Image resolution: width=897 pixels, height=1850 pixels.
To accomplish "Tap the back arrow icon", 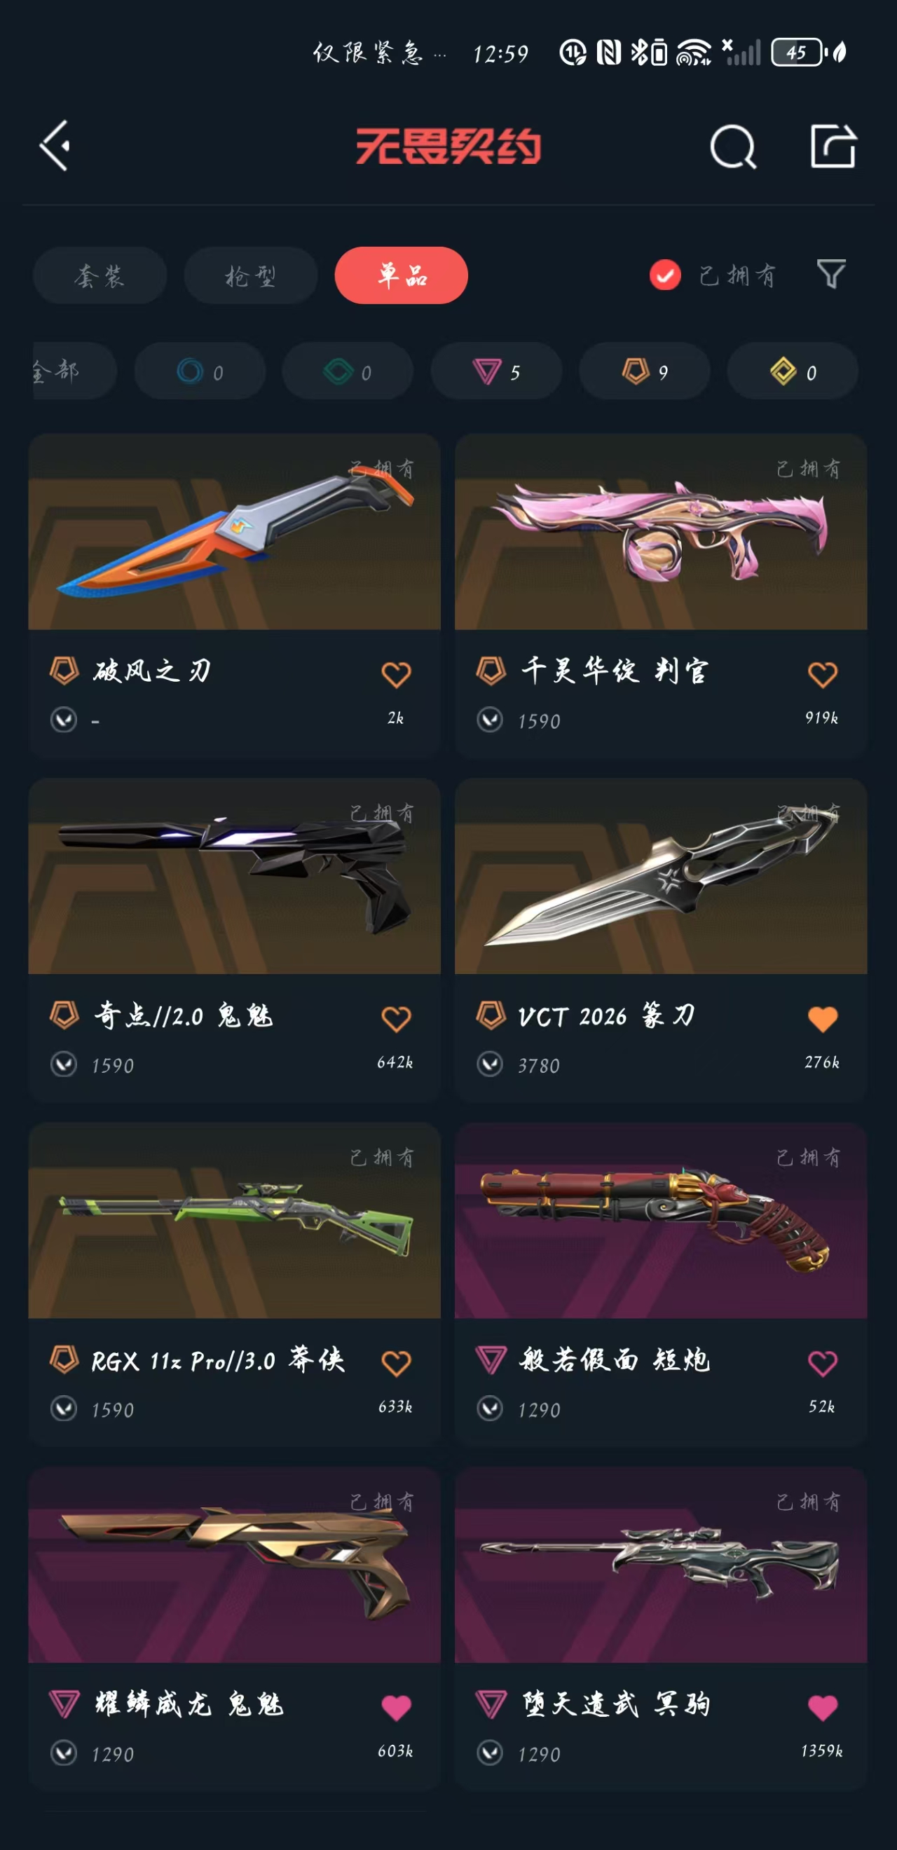I will point(55,146).
